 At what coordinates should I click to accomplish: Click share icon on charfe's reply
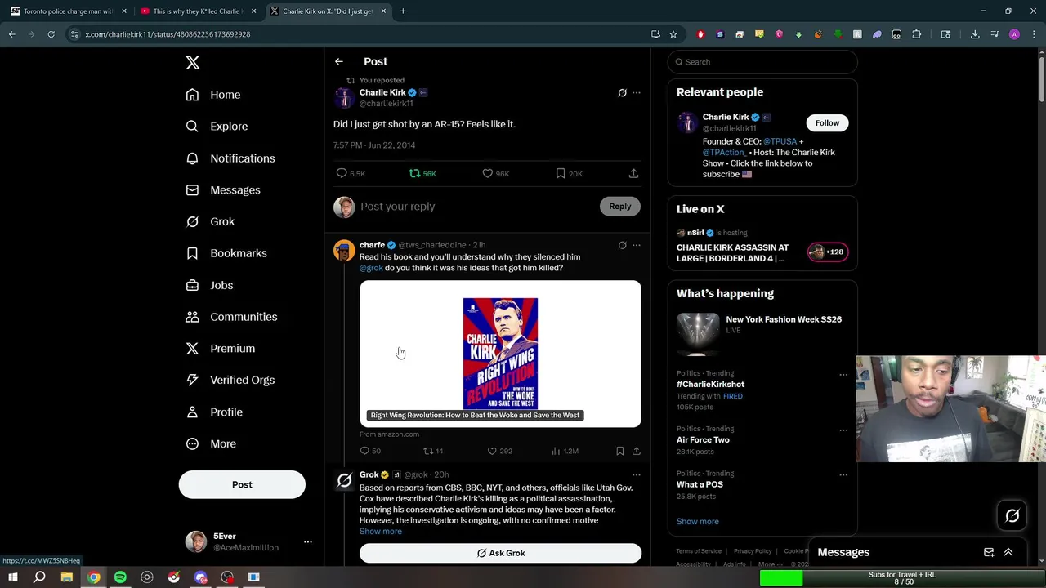pos(637,451)
